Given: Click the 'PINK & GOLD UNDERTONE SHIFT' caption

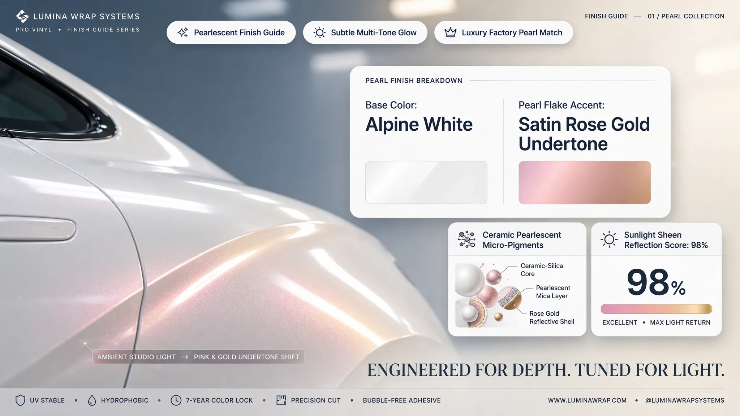Looking at the screenshot, I should (x=247, y=357).
